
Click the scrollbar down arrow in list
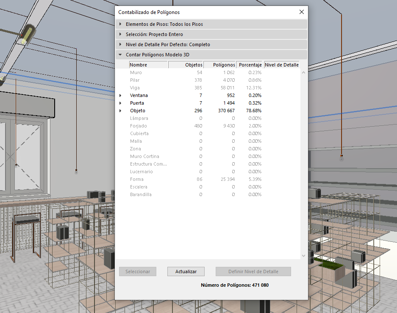303,256
